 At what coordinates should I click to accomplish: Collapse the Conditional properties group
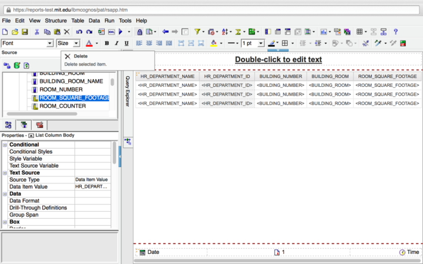[5, 144]
